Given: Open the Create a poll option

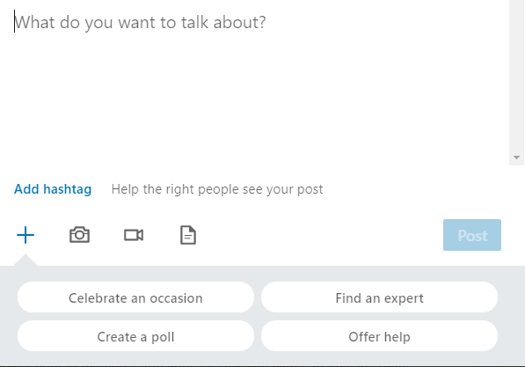Looking at the screenshot, I should tap(135, 336).
